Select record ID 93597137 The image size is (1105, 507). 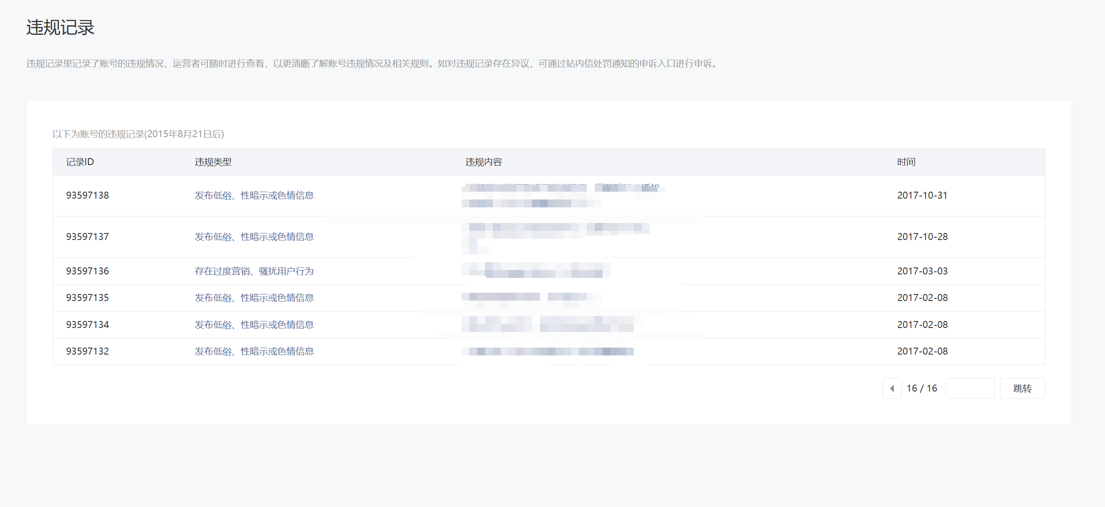[x=88, y=237]
